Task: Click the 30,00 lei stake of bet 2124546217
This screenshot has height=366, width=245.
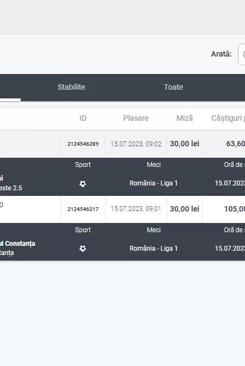Action: 185,209
